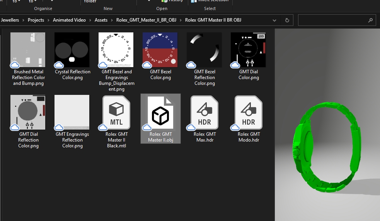Select the Rolex GMT Modo.hdr file icon
The image size is (380, 221).
tap(249, 113)
